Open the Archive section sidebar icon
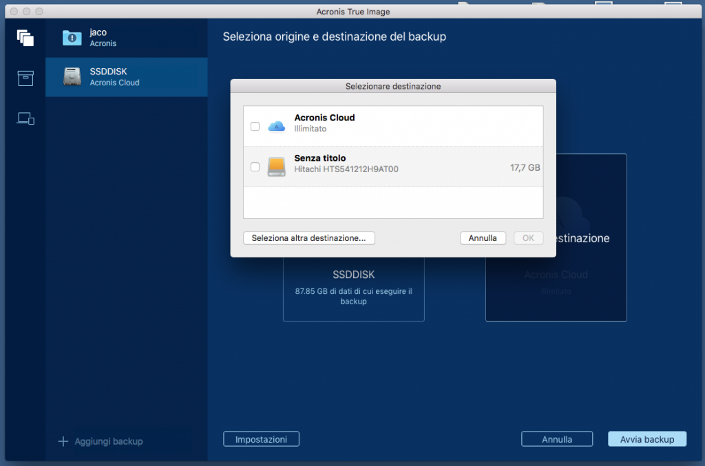This screenshot has height=466, width=705. (25, 78)
